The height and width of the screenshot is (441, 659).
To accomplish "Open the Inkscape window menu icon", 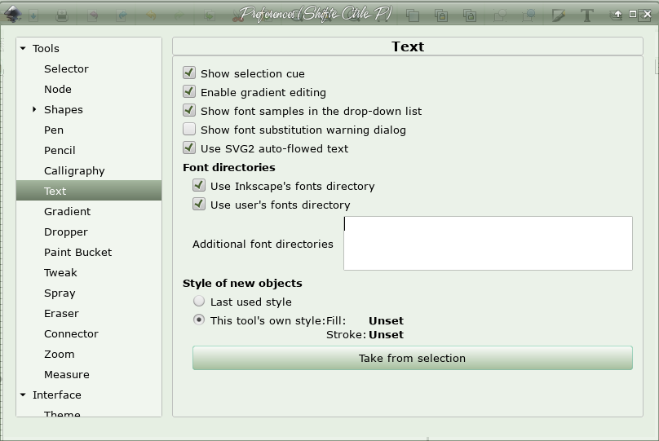I will coord(12,14).
